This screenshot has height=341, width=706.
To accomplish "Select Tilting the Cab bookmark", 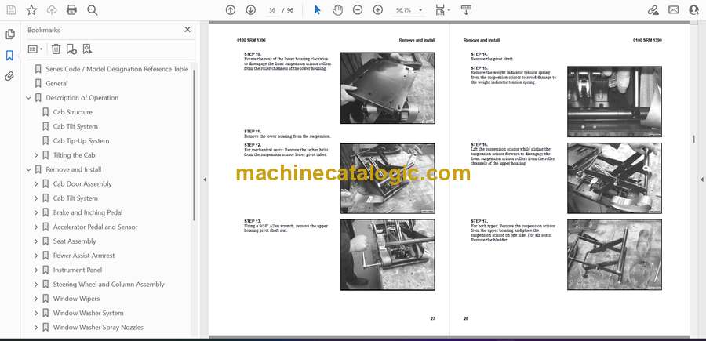I will tap(74, 155).
